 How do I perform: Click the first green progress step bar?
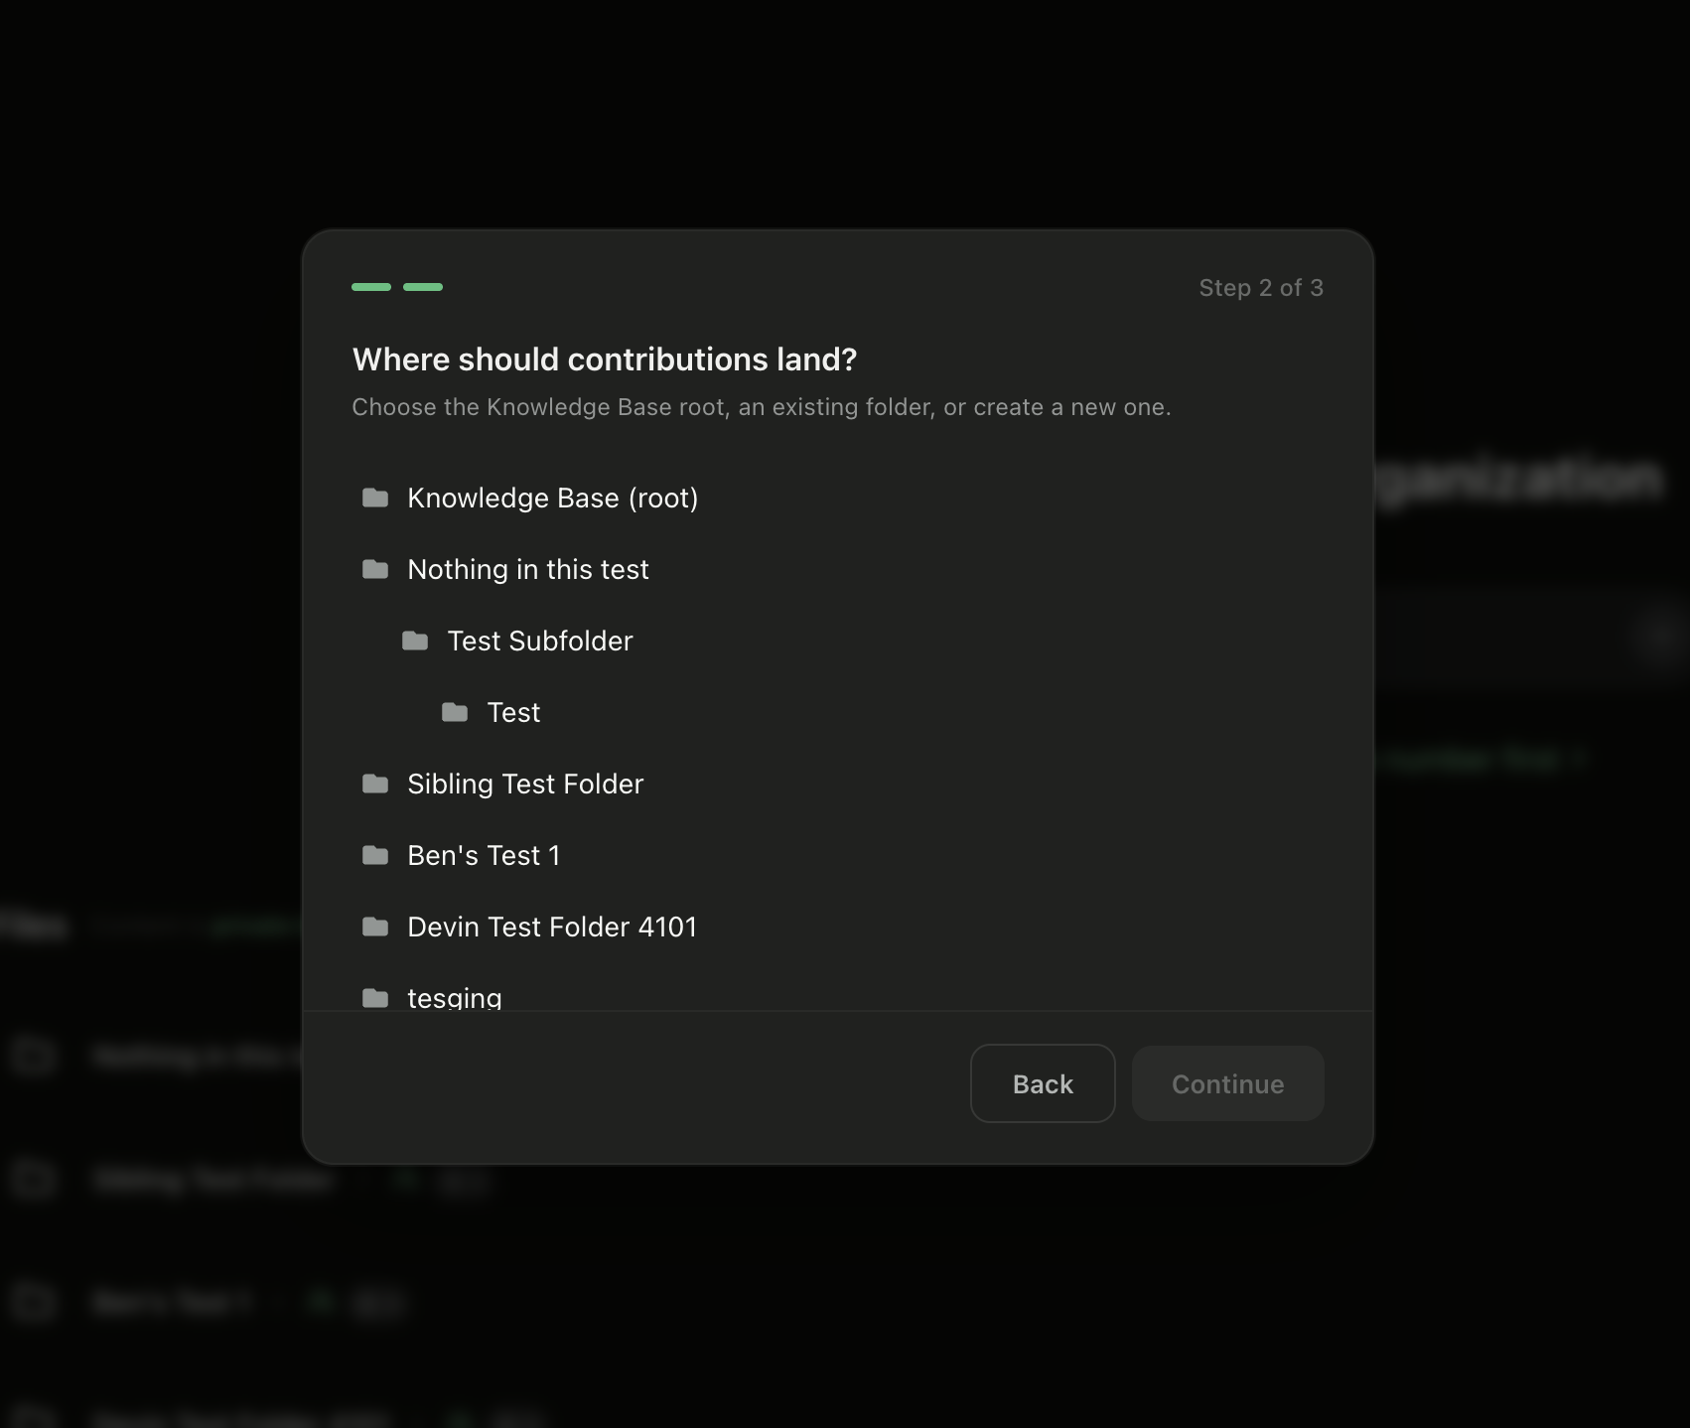pyautogui.click(x=371, y=287)
